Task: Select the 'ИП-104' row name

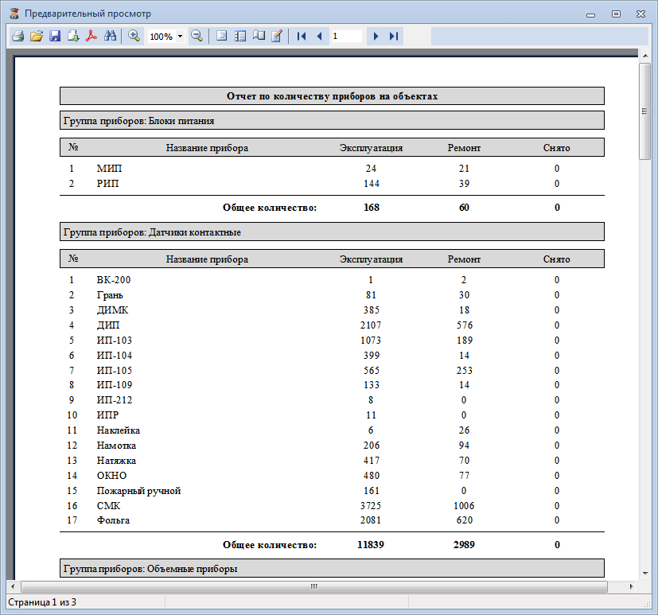Action: 114,356
